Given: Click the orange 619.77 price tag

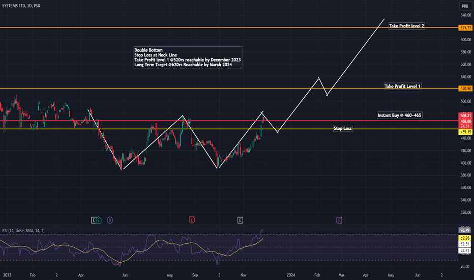Looking at the screenshot, I should pos(465,28).
